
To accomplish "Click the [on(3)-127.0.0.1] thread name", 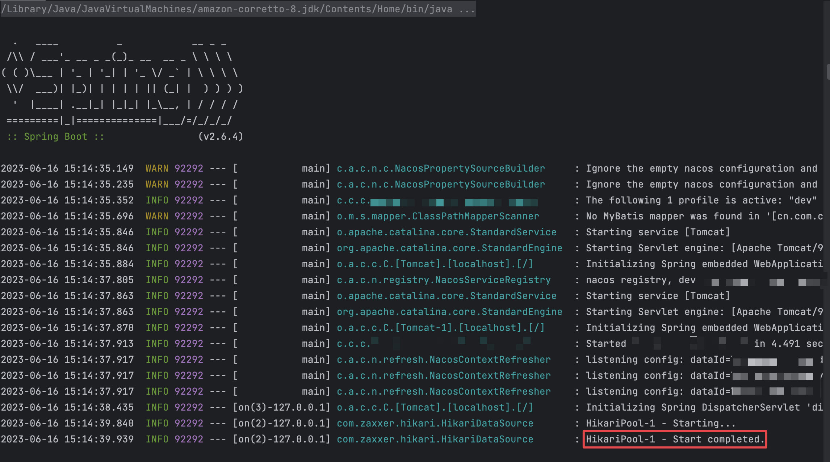I will [x=282, y=407].
